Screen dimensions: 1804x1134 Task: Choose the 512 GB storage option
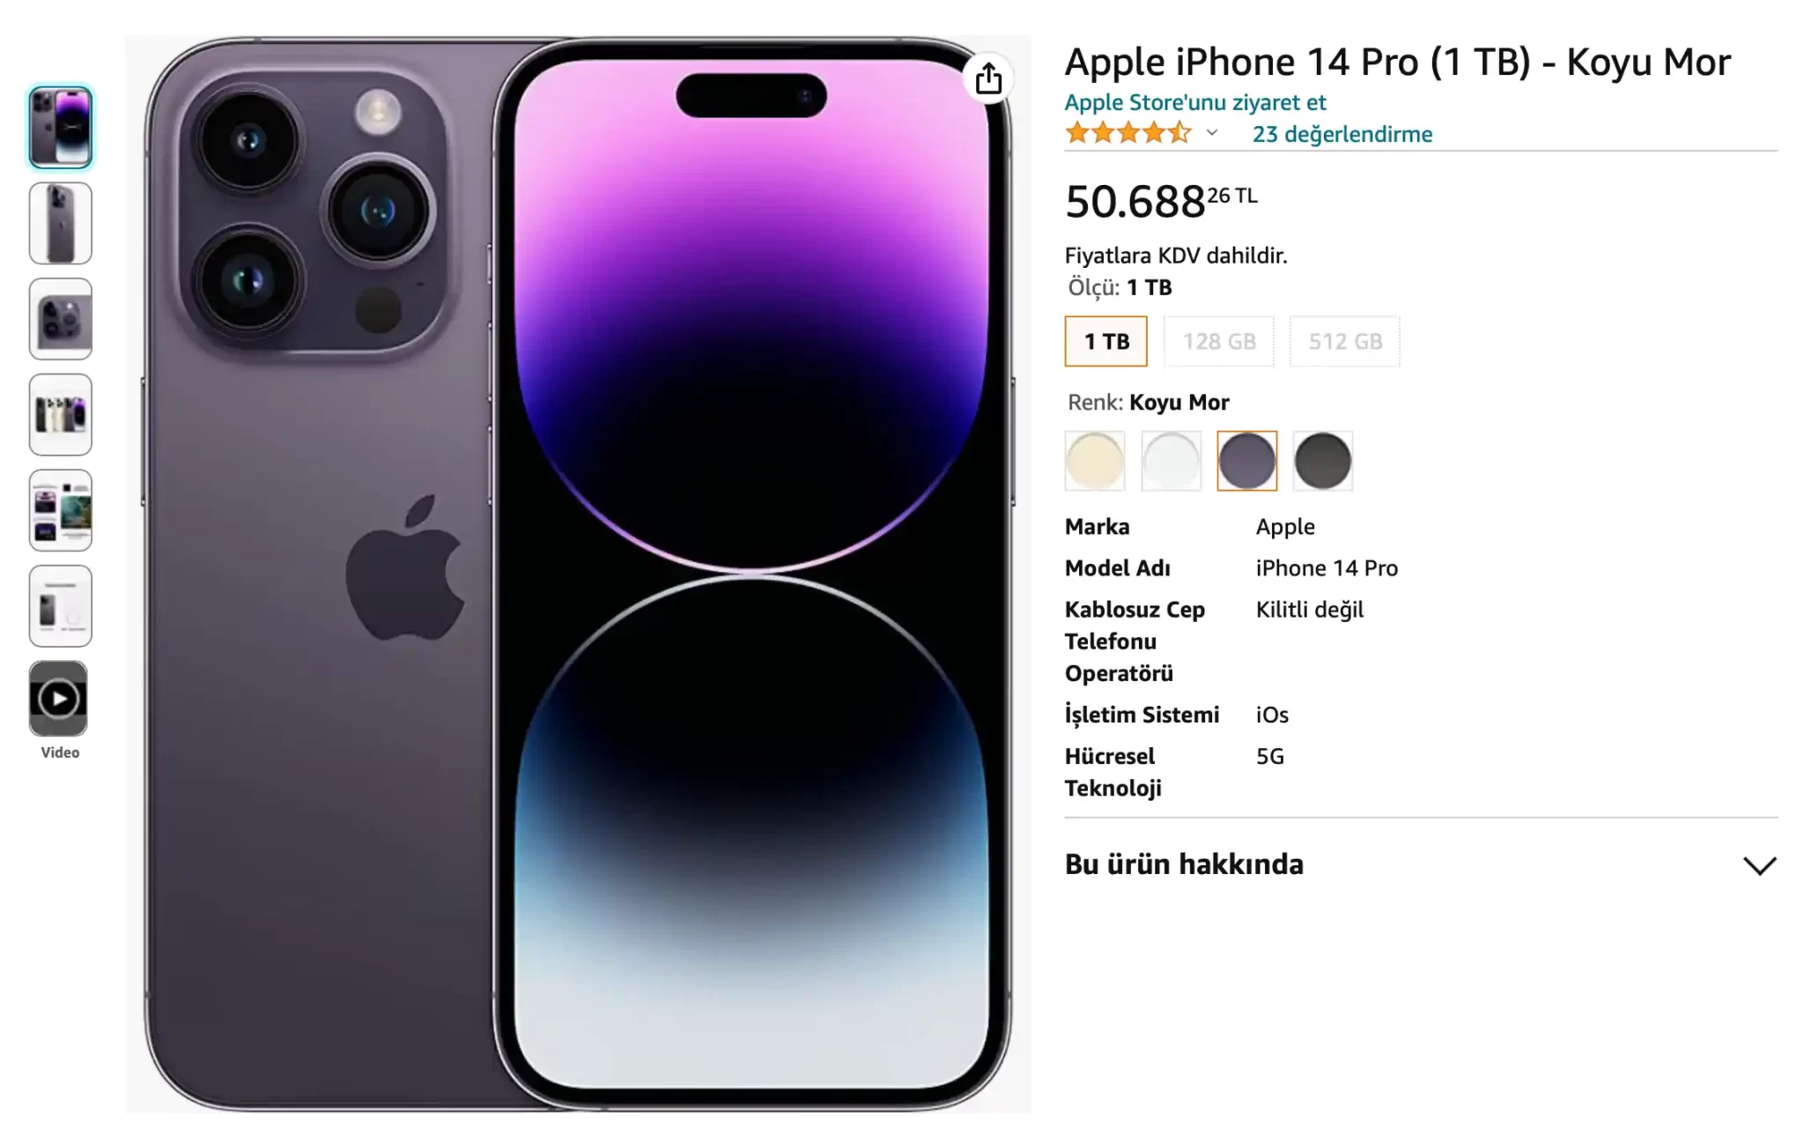click(1345, 341)
